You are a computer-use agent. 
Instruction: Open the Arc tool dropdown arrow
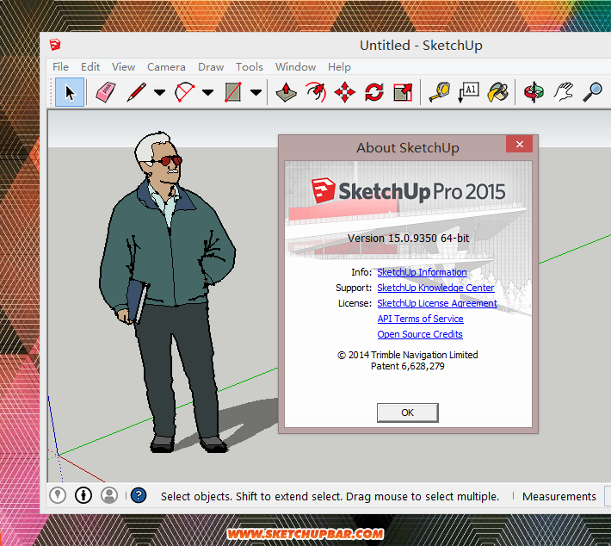click(207, 92)
